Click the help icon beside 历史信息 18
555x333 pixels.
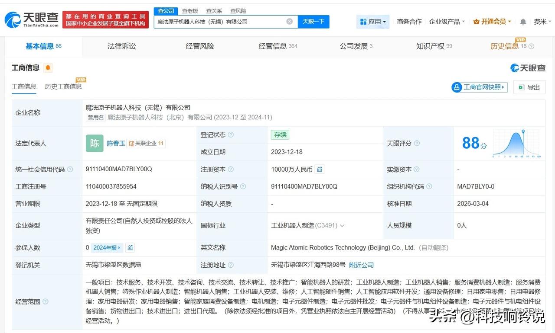pyautogui.click(x=531, y=46)
